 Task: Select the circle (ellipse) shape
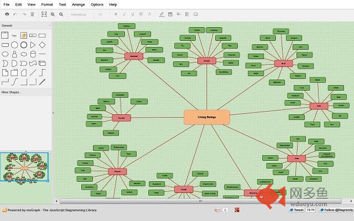pos(14,45)
